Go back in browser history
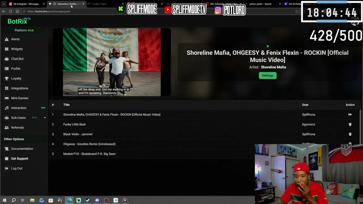The width and height of the screenshot is (363, 204). pos(4,11)
